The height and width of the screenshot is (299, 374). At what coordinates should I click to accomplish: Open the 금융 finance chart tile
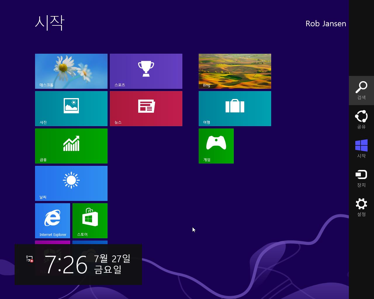[71, 146]
